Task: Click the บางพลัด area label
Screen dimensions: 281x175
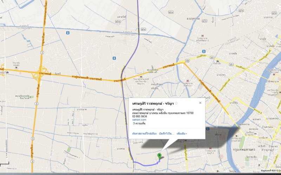Action: [233, 54]
